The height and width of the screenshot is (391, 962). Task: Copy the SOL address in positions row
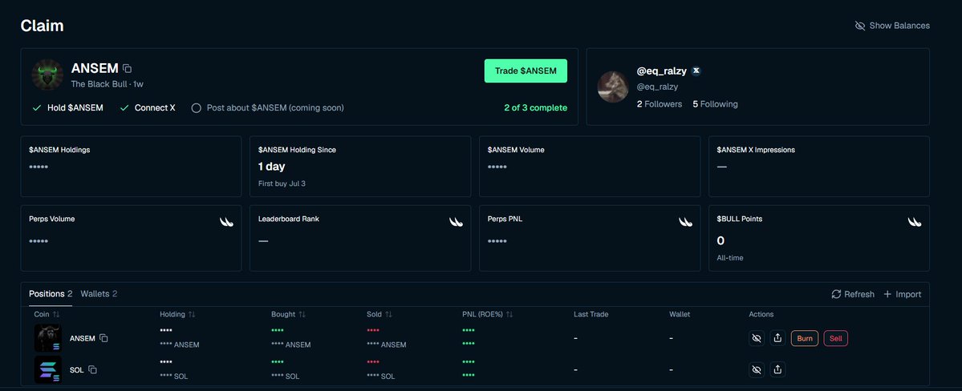[x=92, y=370]
